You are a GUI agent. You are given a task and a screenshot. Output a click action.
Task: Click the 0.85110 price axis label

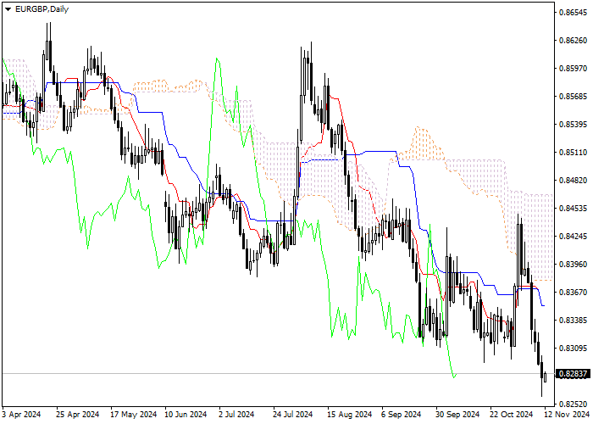click(574, 153)
